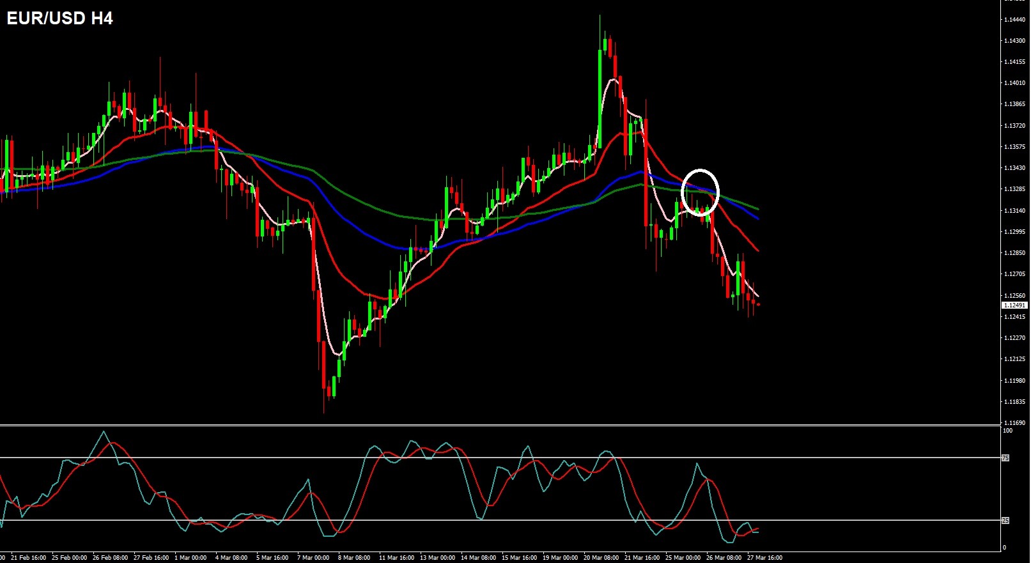Image resolution: width=1031 pixels, height=563 pixels.
Task: Click the 1.12560 price axis label
Action: (1014, 296)
